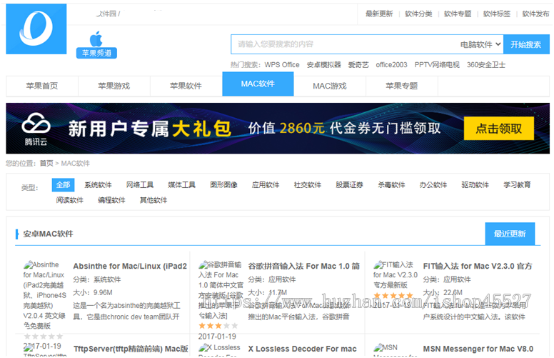The width and height of the screenshot is (554, 358).
Task: Filter by 媒体工具 type
Action: click(181, 185)
